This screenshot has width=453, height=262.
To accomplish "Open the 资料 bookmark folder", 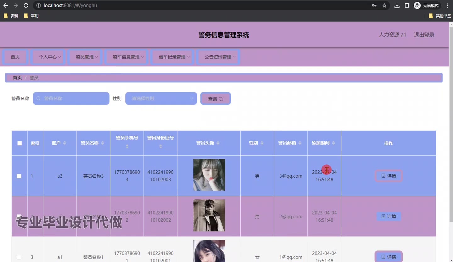I will click(x=11, y=16).
